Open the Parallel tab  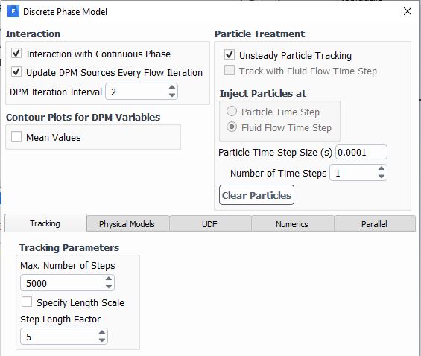click(374, 224)
